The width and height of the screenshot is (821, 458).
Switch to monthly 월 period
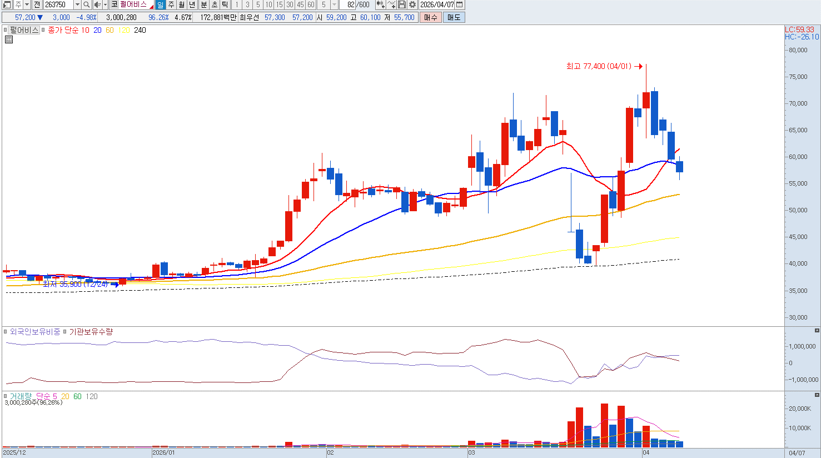[182, 4]
